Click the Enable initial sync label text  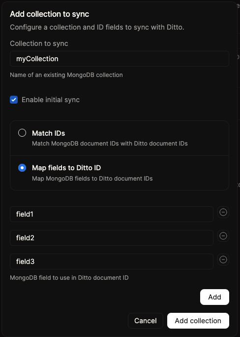tap(51, 100)
